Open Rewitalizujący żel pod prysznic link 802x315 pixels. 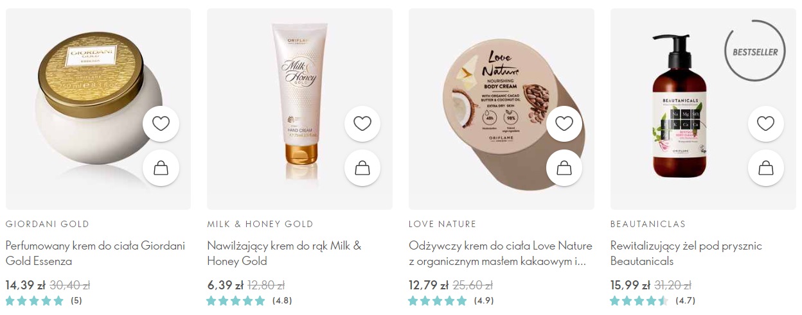[686, 253]
